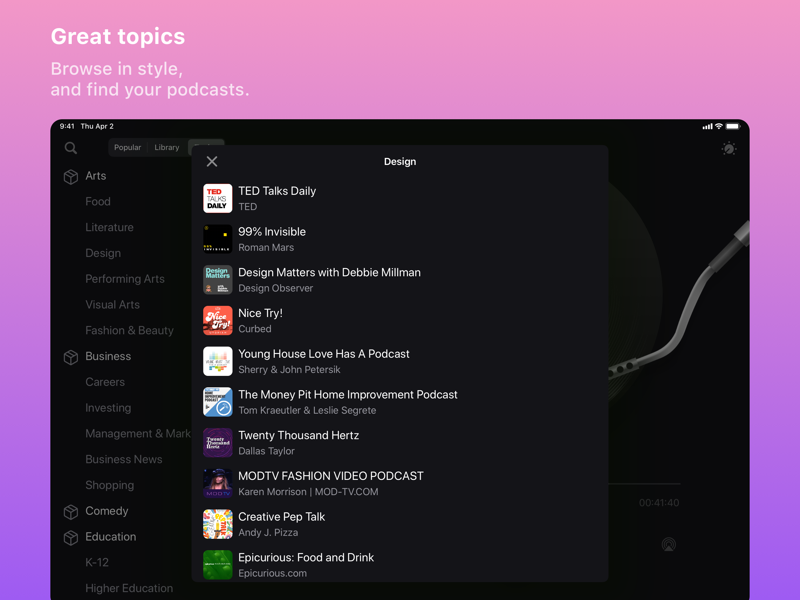Screen dimensions: 800x600
Task: Switch to the Library tab
Action: tap(167, 147)
